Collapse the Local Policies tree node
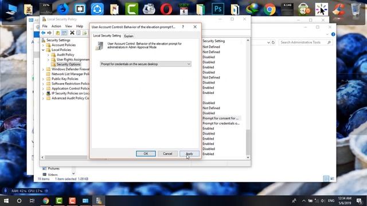This screenshot has width=367, height=206. pyautogui.click(x=43, y=50)
